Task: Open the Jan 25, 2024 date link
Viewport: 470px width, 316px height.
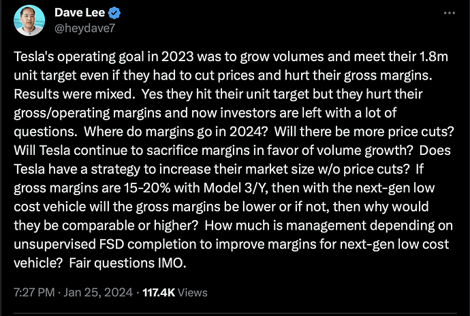Action: coord(98,292)
